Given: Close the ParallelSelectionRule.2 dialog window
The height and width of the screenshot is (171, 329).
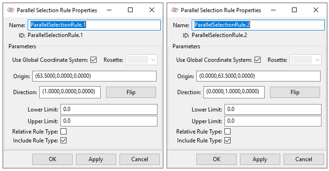Looking at the screenshot, I should (x=316, y=10).
